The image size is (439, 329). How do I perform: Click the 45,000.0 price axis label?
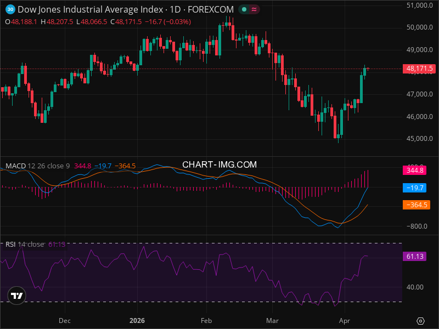[x=419, y=139]
